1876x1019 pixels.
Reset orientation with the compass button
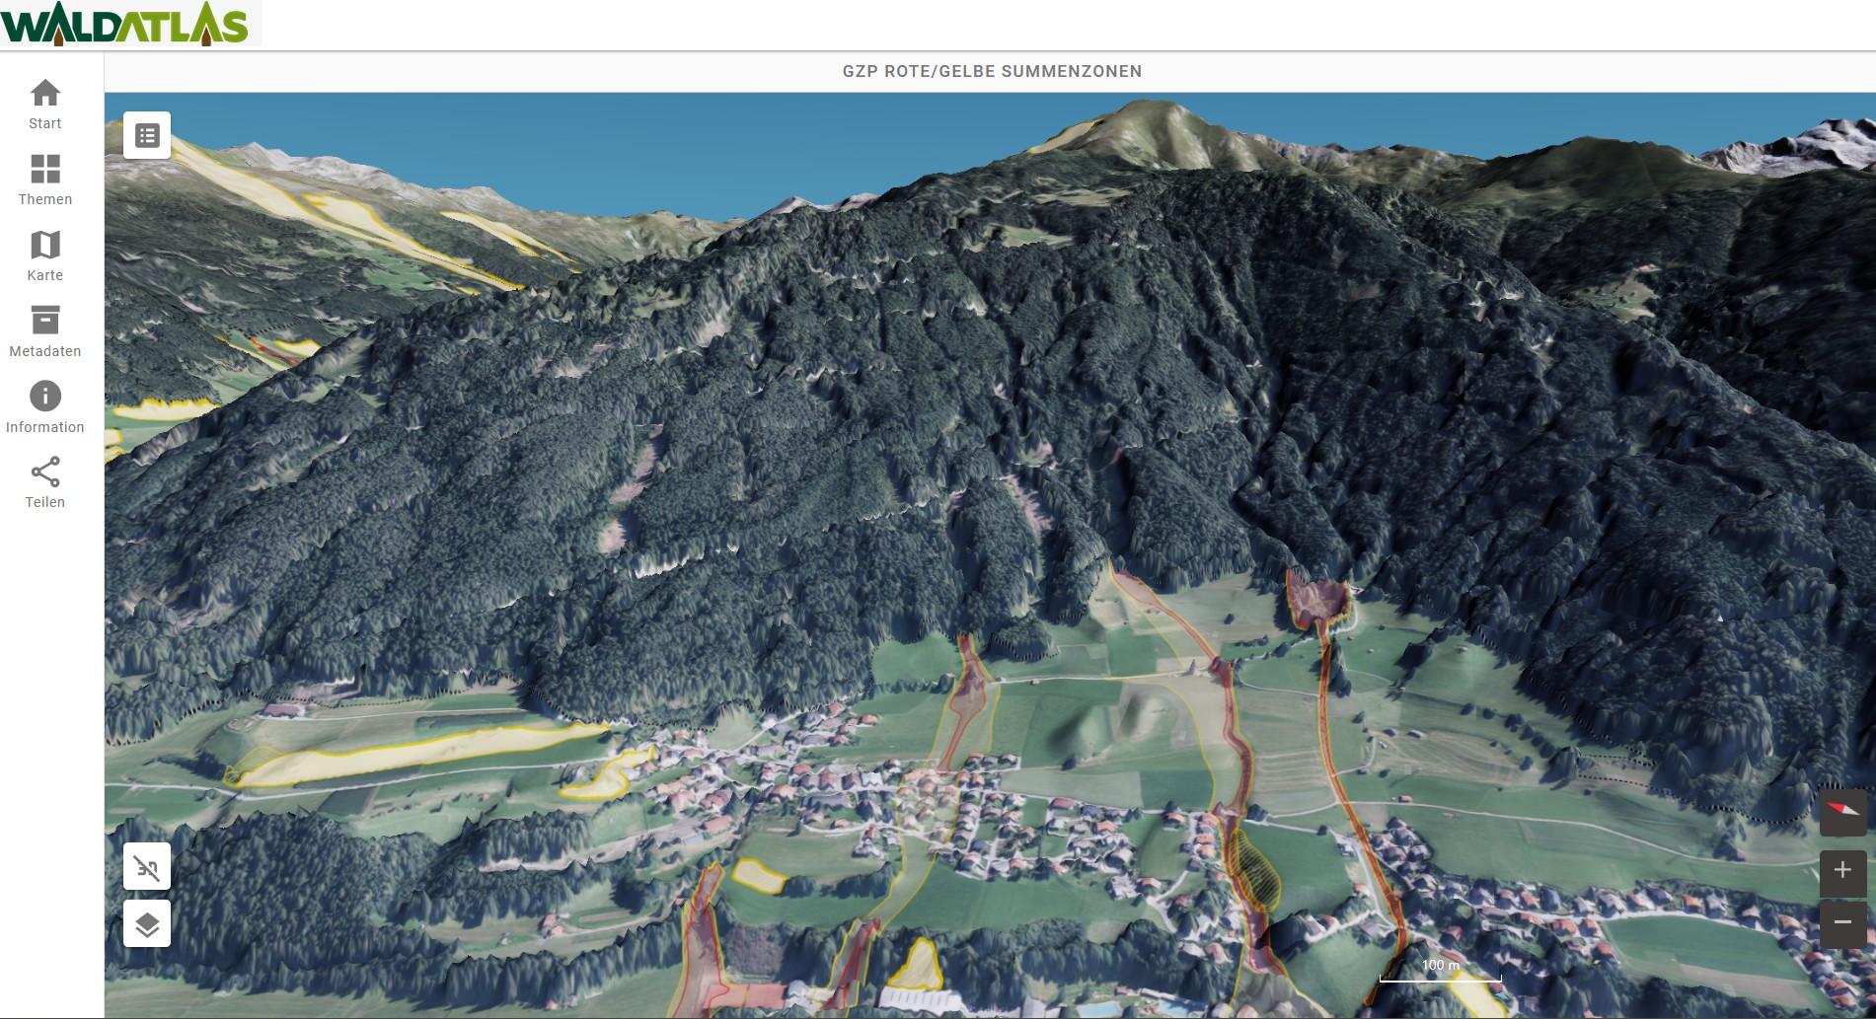click(1842, 812)
